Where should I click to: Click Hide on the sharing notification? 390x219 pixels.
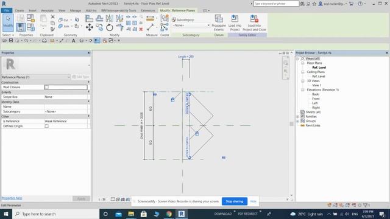(253, 201)
